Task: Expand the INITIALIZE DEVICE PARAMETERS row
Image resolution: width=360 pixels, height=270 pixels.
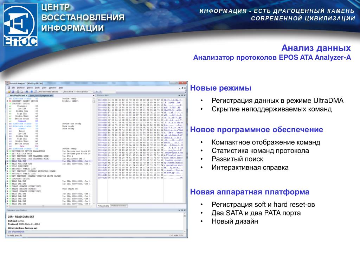Action: [8, 151]
